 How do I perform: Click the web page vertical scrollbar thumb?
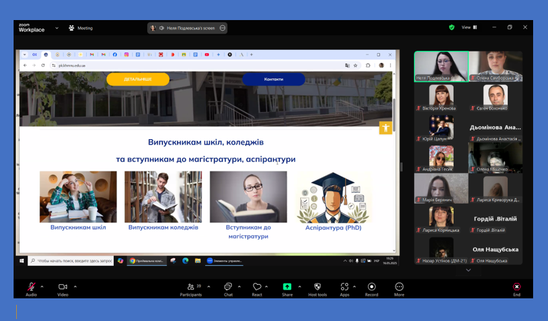(394, 115)
